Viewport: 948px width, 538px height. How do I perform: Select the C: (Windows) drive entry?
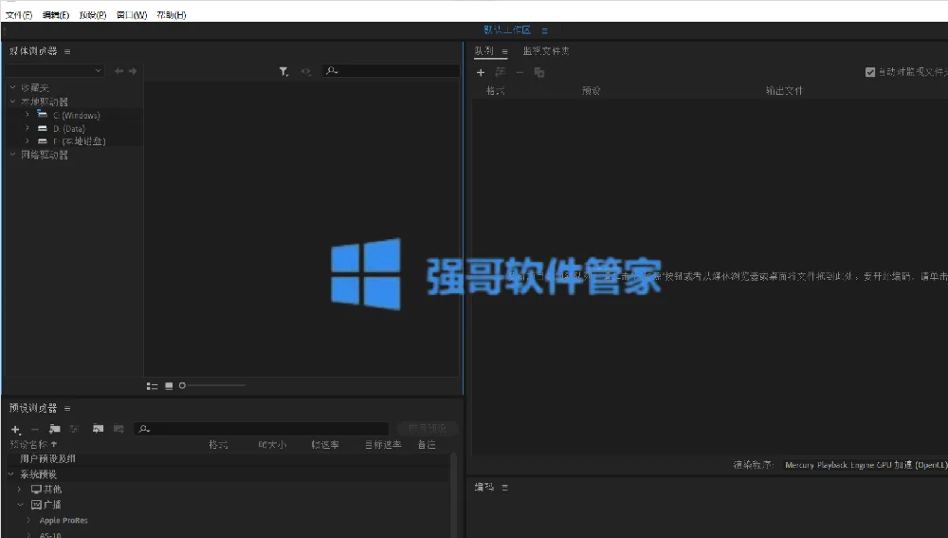pos(76,115)
